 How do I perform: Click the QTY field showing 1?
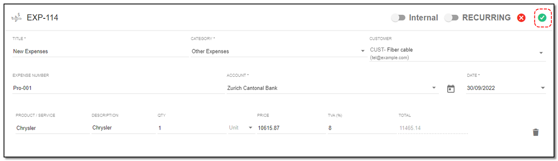pyautogui.click(x=192, y=128)
